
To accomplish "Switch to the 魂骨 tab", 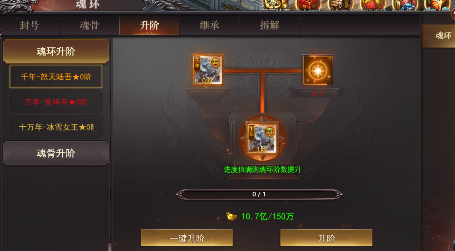I will point(89,25).
